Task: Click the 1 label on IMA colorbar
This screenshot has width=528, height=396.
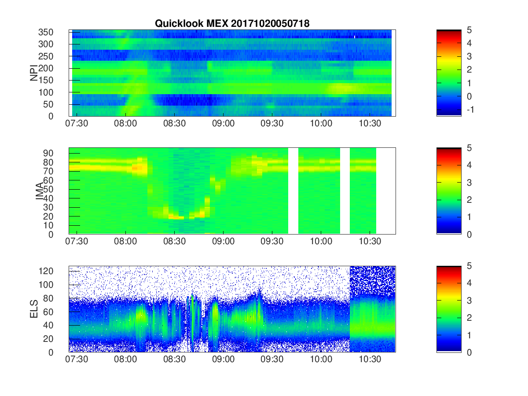Action: (x=470, y=217)
